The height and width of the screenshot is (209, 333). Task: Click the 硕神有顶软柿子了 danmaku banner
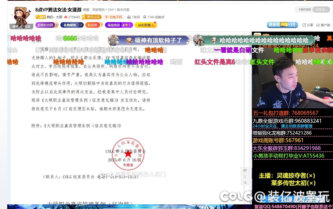tap(148, 40)
